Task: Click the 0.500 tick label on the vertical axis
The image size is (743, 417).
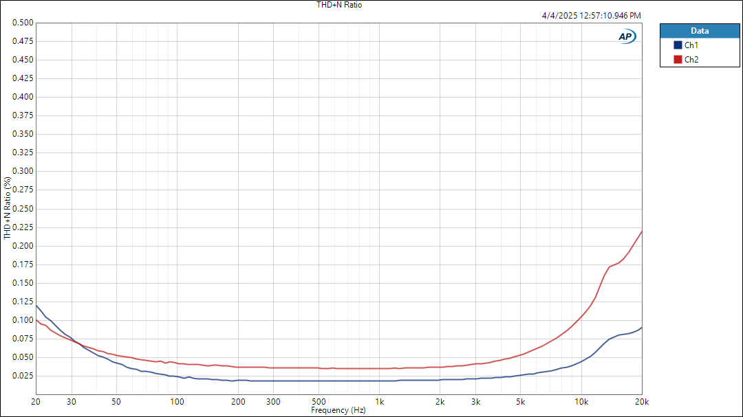Action: point(23,23)
